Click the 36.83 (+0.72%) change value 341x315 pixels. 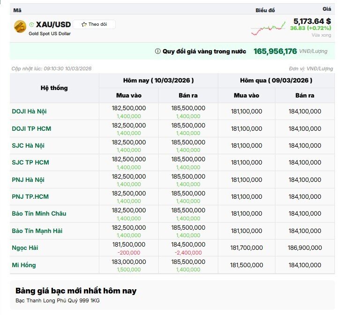pos(311,28)
